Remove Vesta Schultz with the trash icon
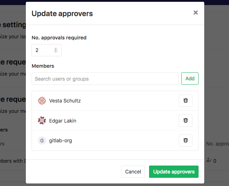Image resolution: width=229 pixels, height=186 pixels. tap(186, 101)
